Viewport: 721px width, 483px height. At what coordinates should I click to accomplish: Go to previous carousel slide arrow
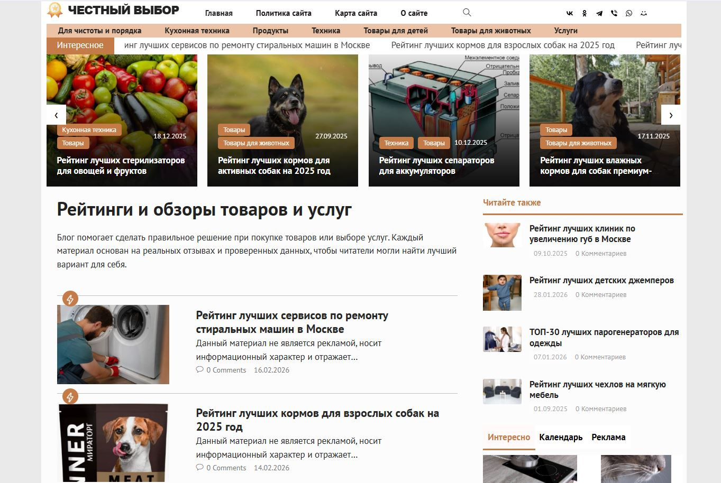56,115
